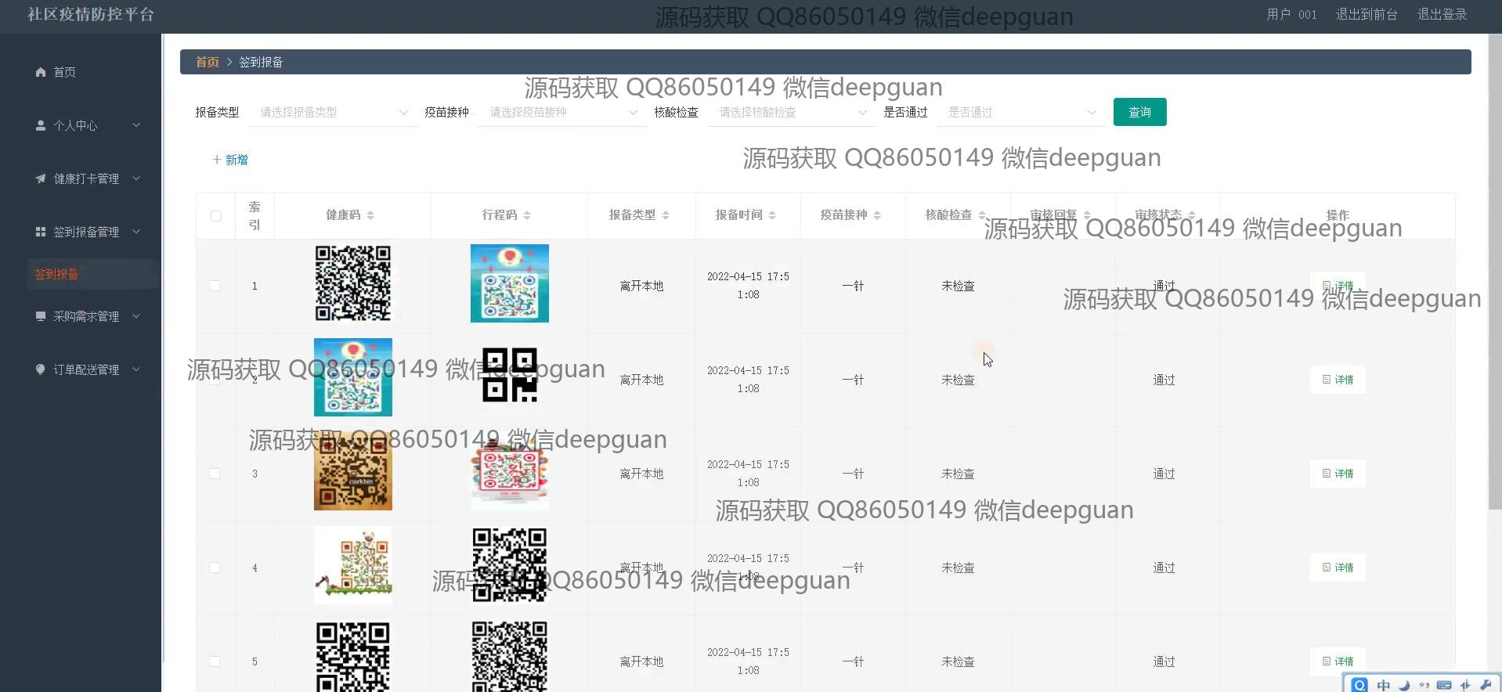Open the row 1 健康码 QR thumbnail
Screen dimensions: 1502x692
click(353, 283)
